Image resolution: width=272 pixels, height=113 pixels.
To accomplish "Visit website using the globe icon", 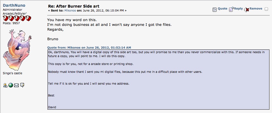I will click(x=11, y=85).
